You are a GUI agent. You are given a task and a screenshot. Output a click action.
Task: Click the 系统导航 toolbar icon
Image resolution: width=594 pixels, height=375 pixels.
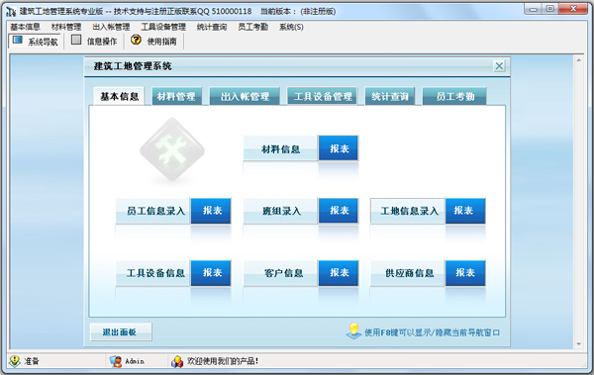[x=18, y=41]
